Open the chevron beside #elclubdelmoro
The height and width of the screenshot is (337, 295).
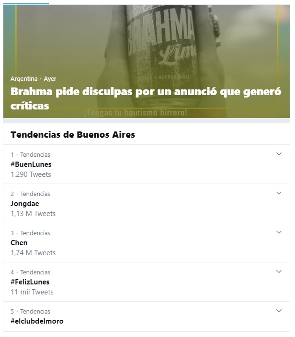pos(279,311)
